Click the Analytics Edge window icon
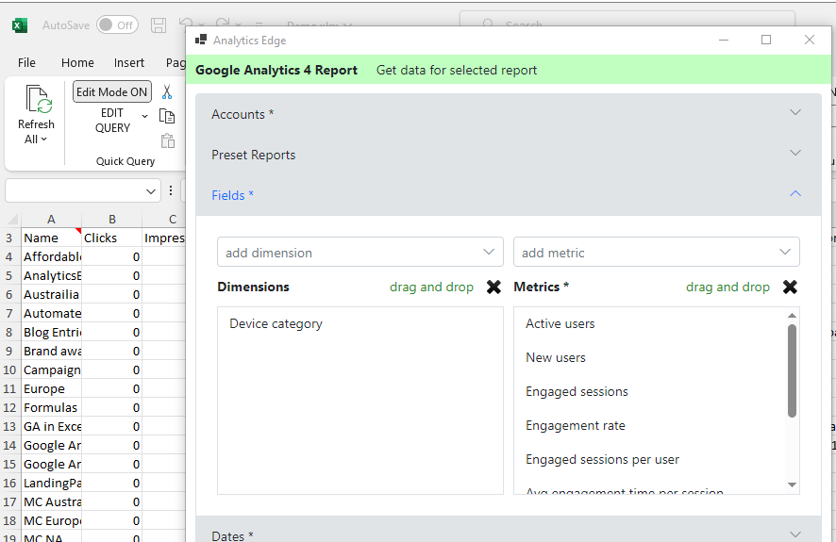 (201, 40)
